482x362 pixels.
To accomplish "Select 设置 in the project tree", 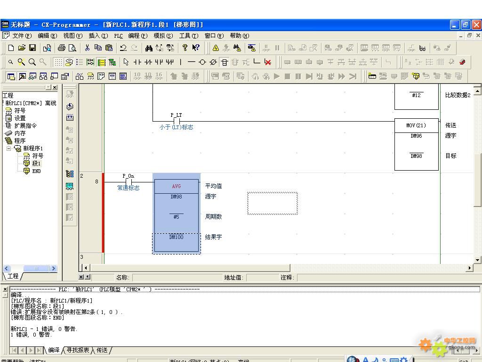I will point(20,118).
